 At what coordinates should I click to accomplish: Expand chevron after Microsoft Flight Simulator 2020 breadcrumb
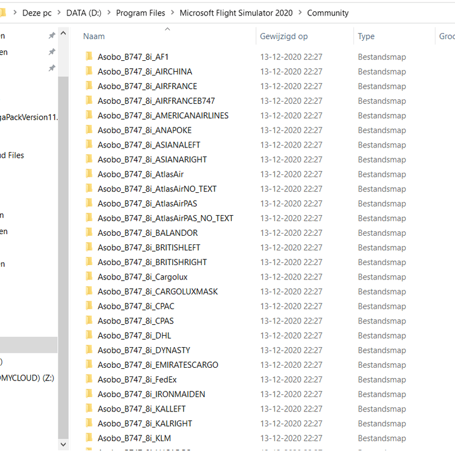300,13
